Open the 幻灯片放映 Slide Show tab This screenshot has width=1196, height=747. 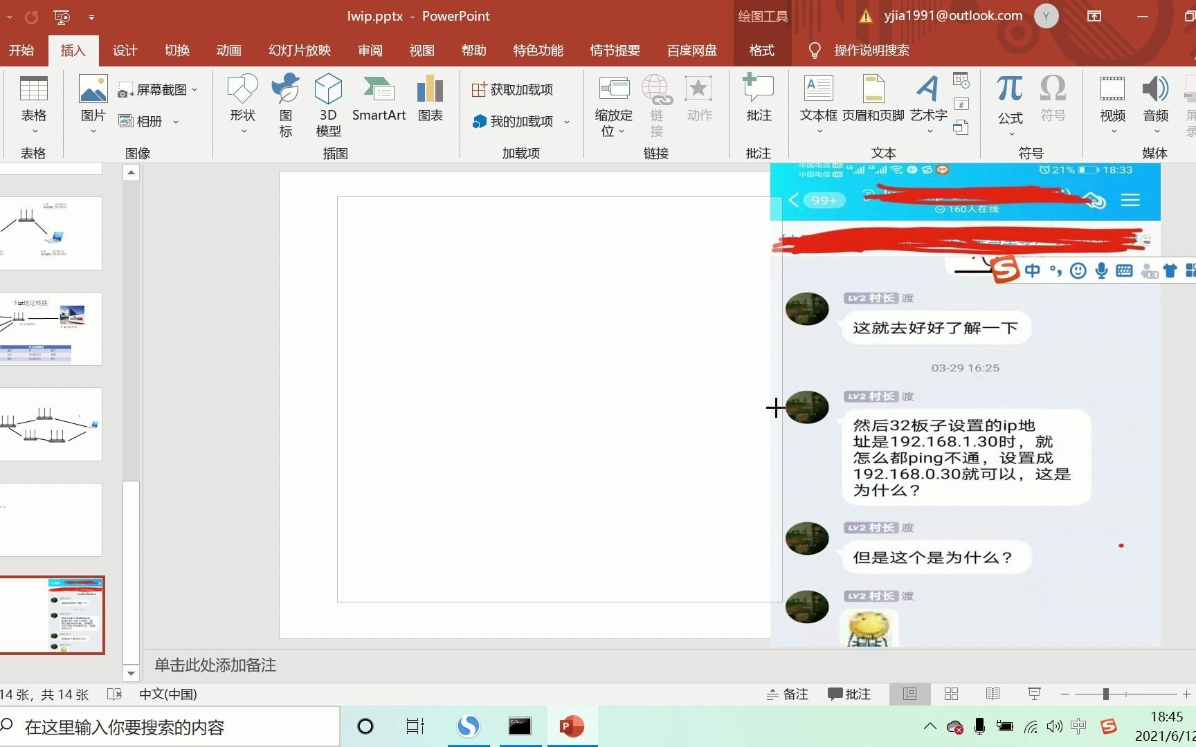300,50
